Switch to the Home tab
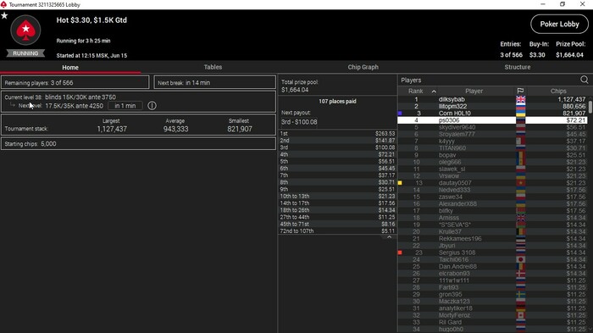Image resolution: width=593 pixels, height=333 pixels. (x=70, y=67)
